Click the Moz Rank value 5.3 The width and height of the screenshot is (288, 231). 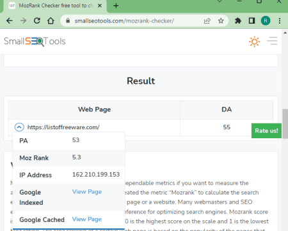[x=76, y=157]
